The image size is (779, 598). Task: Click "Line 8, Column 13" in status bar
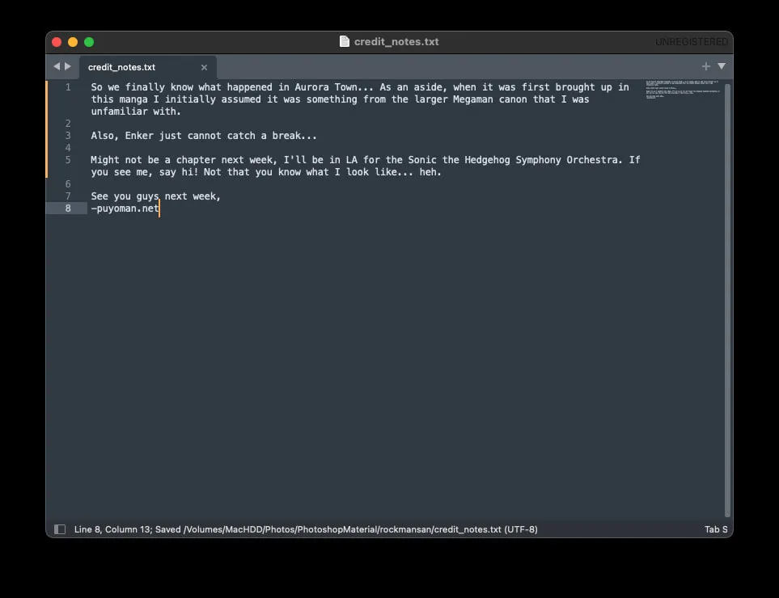pyautogui.click(x=112, y=529)
